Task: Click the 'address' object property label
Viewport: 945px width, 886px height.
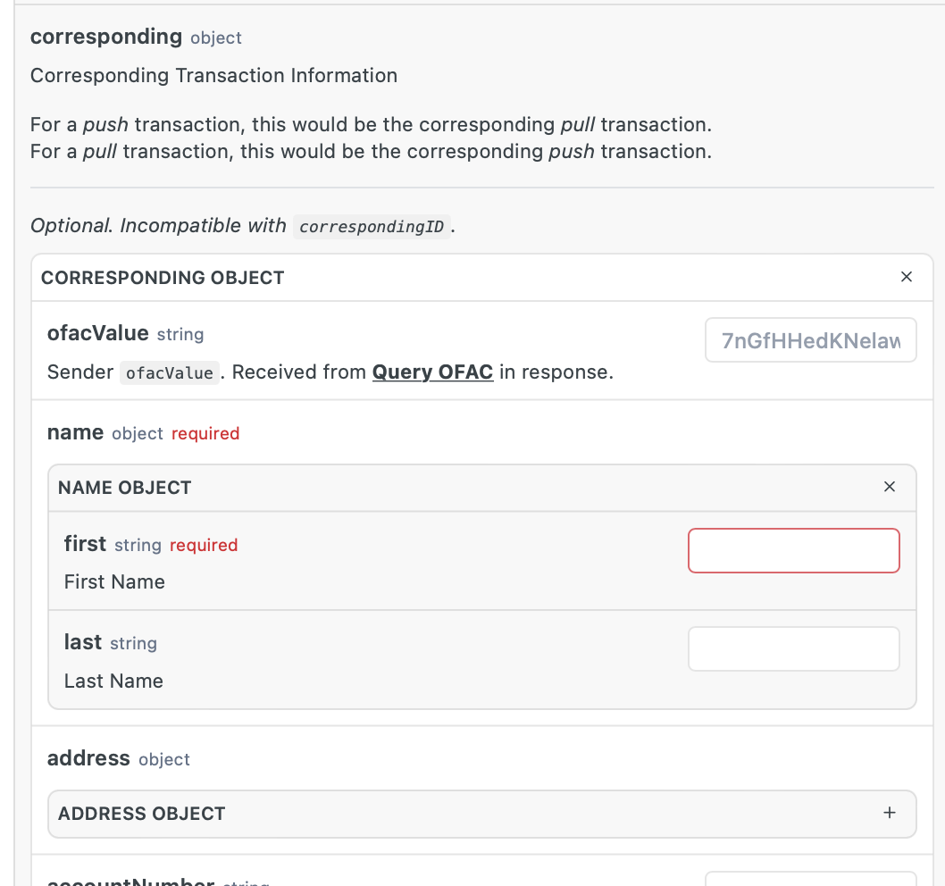Action: (x=88, y=758)
